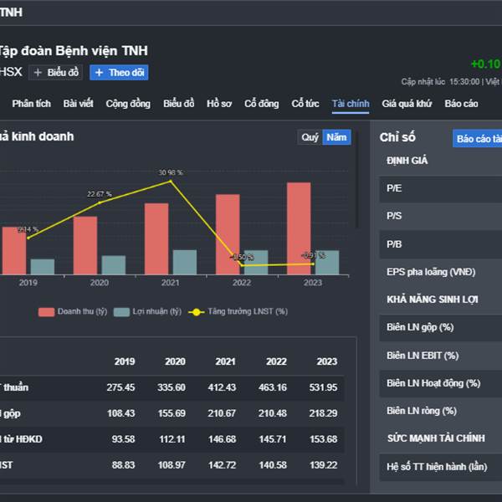Click the 2023 revenue bar
The height and width of the screenshot is (502, 502).
[299, 228]
